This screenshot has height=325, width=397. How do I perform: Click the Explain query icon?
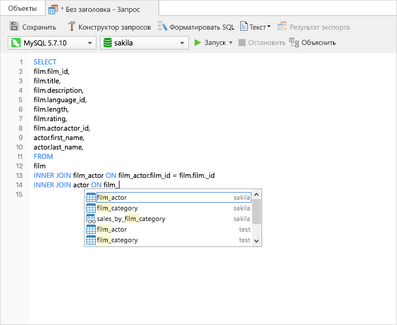coord(294,43)
